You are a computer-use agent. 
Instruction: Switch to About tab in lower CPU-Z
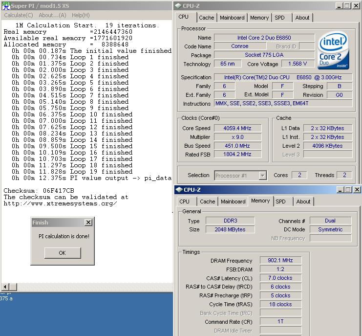click(303, 202)
